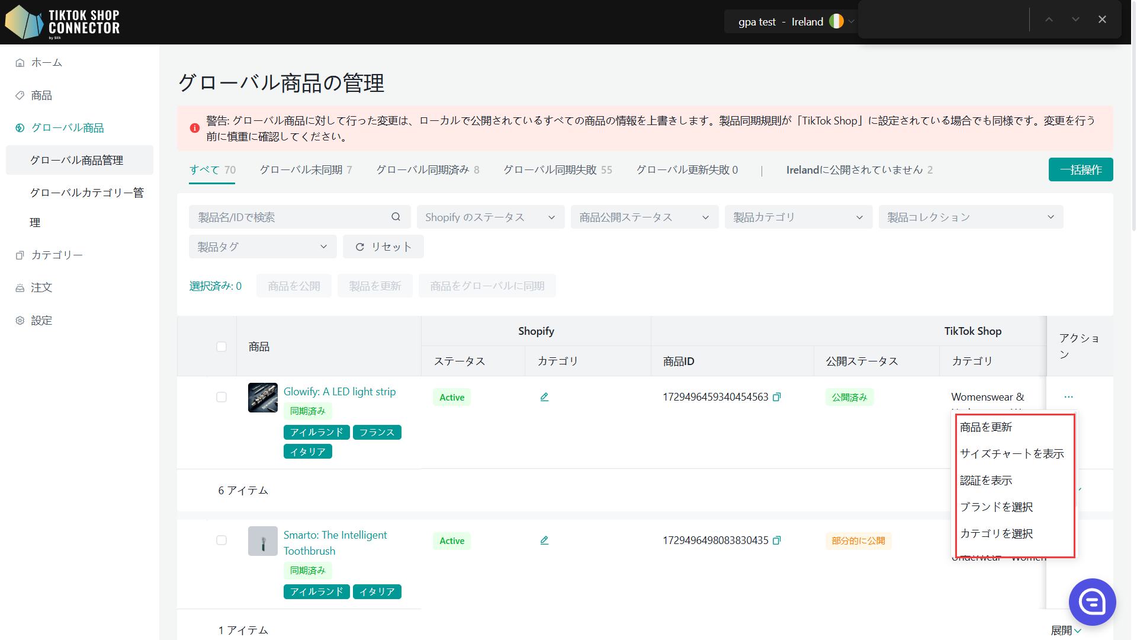Switch to Irelandに公開されていません 2 tab
1137x640 pixels.
click(x=859, y=170)
